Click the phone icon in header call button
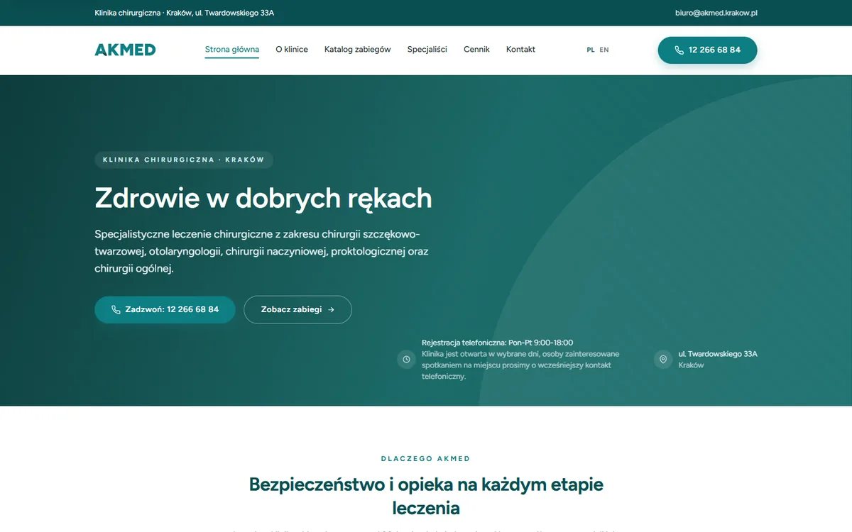Viewport: 852px width, 532px height. click(x=679, y=50)
